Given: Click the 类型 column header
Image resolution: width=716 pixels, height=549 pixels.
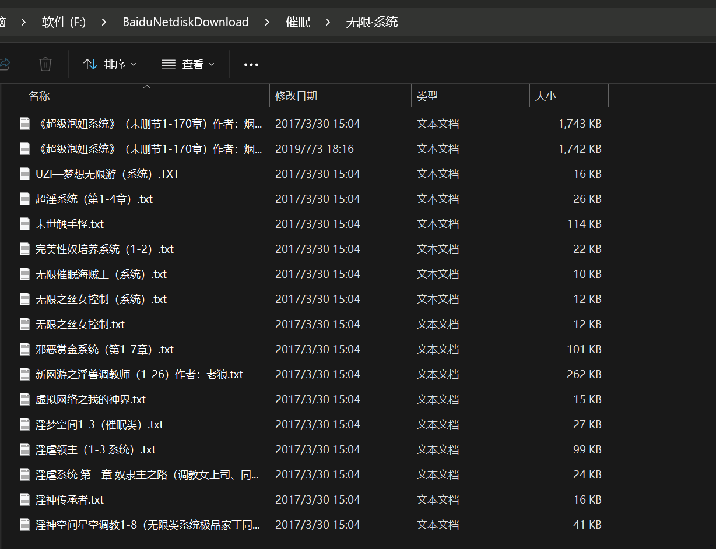Looking at the screenshot, I should click(427, 96).
